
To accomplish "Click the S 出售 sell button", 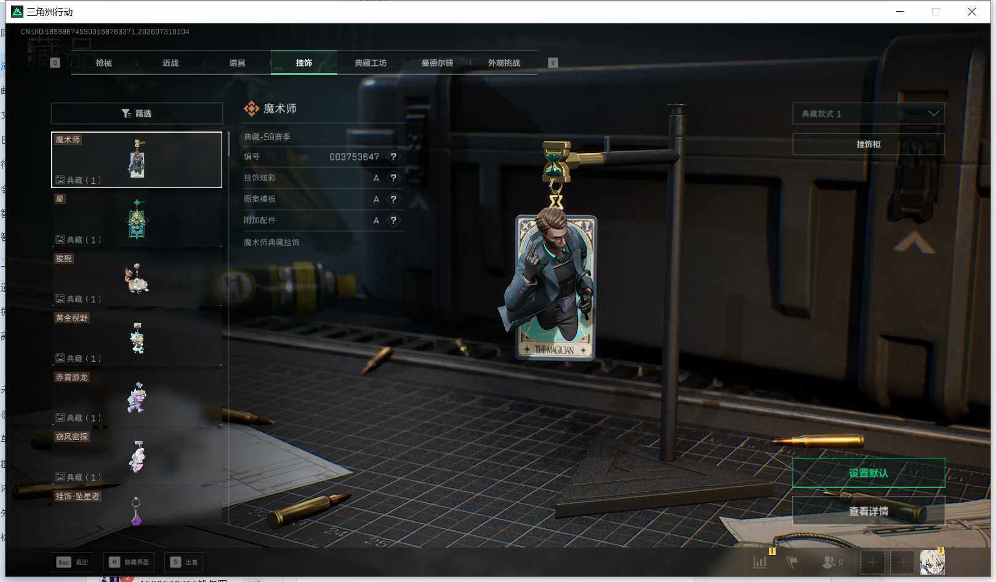I will point(184,562).
